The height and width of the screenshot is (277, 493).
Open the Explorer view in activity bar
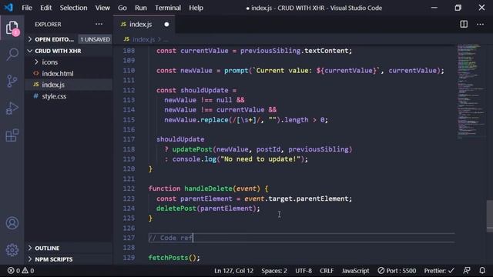tap(12, 28)
